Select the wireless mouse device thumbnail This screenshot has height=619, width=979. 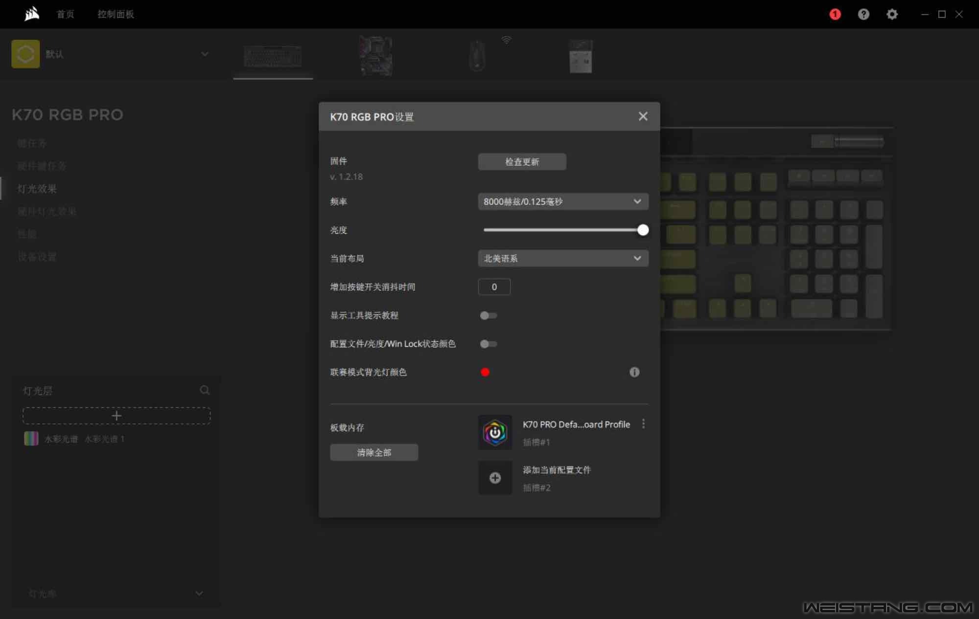pos(477,56)
